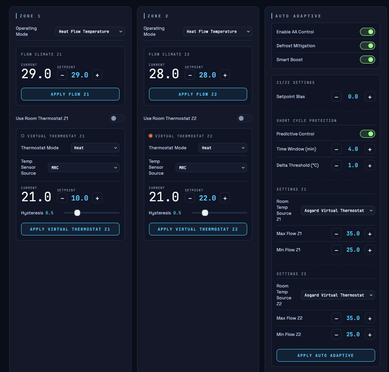The height and width of the screenshot is (372, 389).
Task: Adjust Z1 Hysteresis slider handle
Action: click(77, 213)
